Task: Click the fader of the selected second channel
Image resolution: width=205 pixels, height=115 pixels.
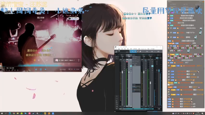Action: (x=129, y=72)
